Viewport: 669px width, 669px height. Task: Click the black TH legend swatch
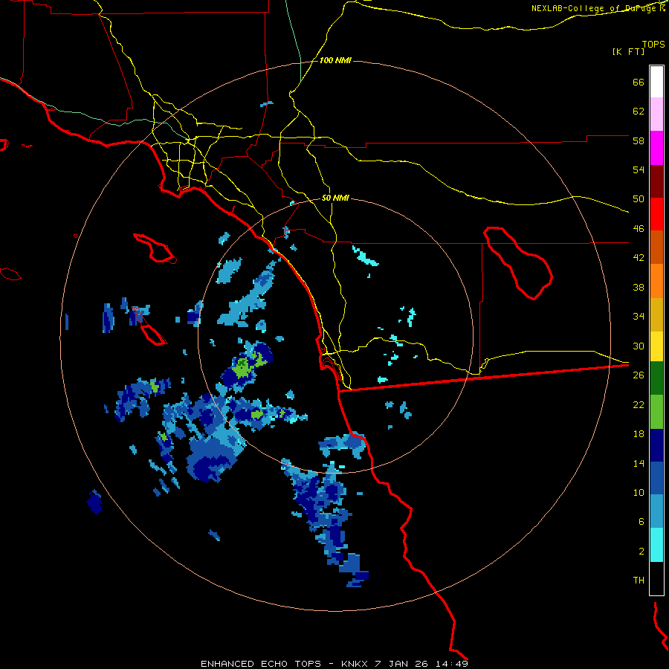[x=656, y=578]
